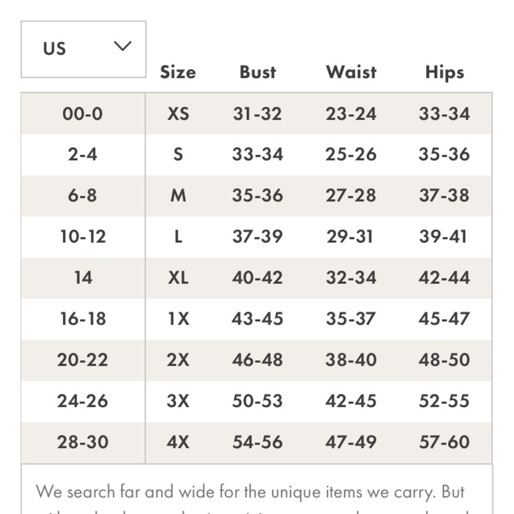Click the 1X size cell
The width and height of the screenshot is (514, 514).
tap(178, 319)
